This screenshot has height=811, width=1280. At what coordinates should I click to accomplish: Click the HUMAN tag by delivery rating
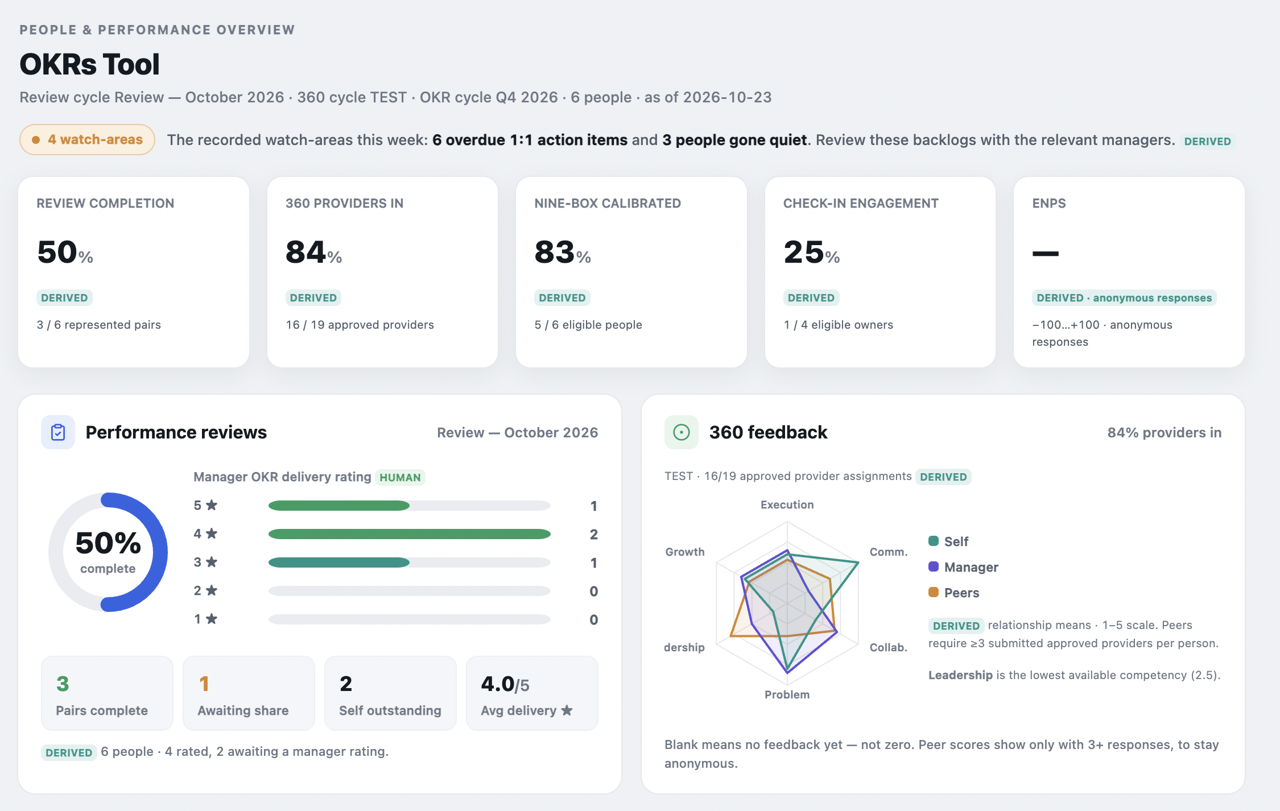(400, 477)
